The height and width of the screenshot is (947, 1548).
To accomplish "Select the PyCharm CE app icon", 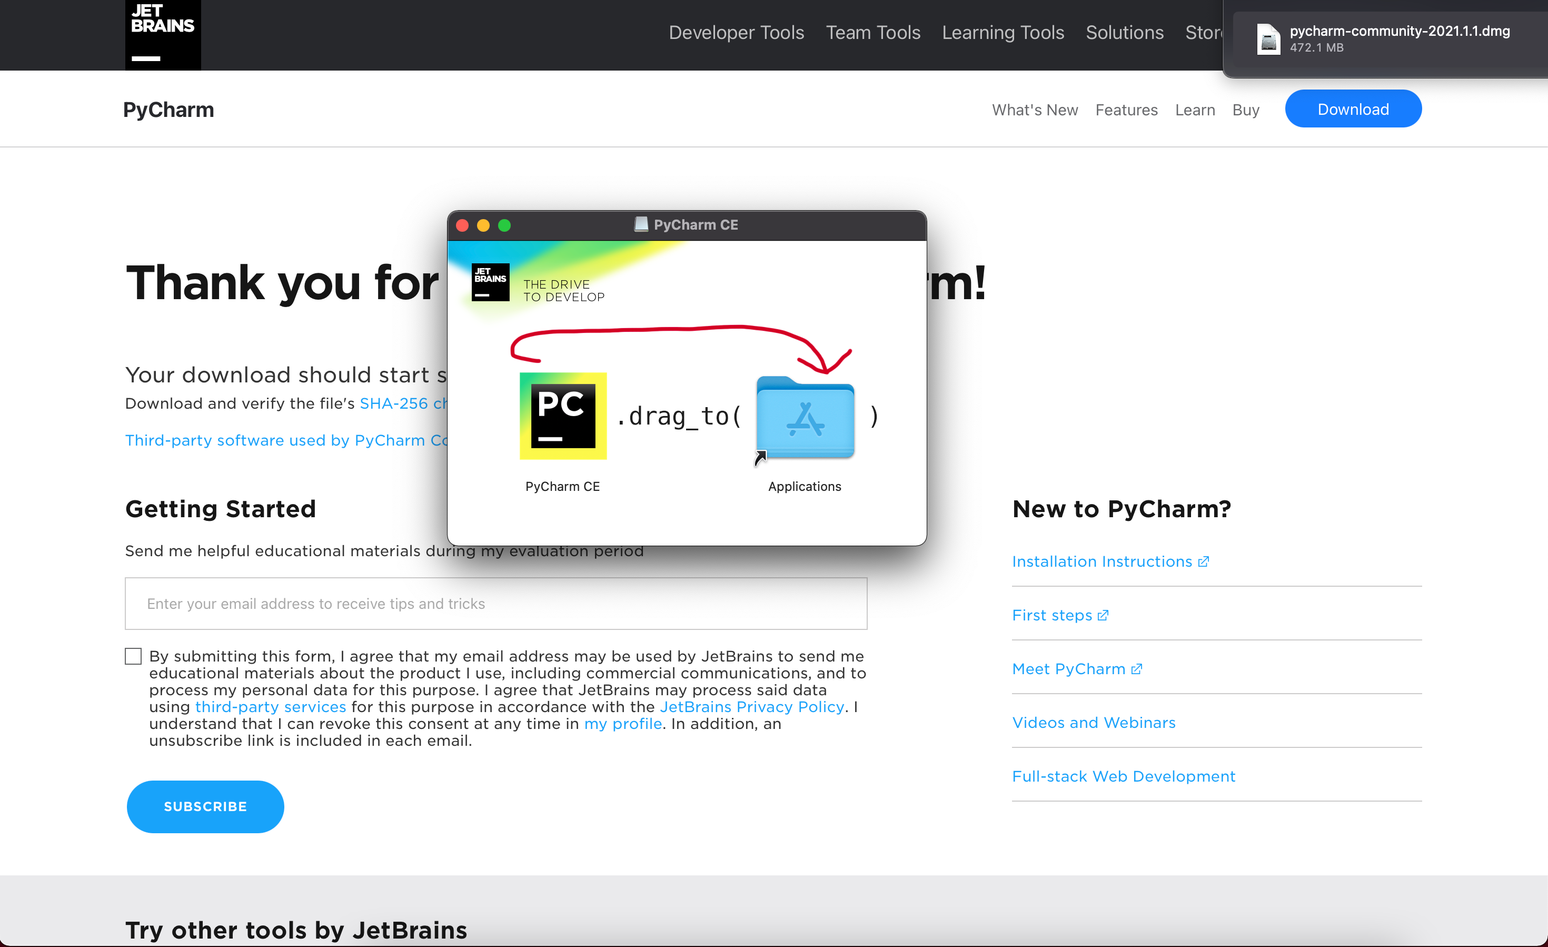I will 563,416.
